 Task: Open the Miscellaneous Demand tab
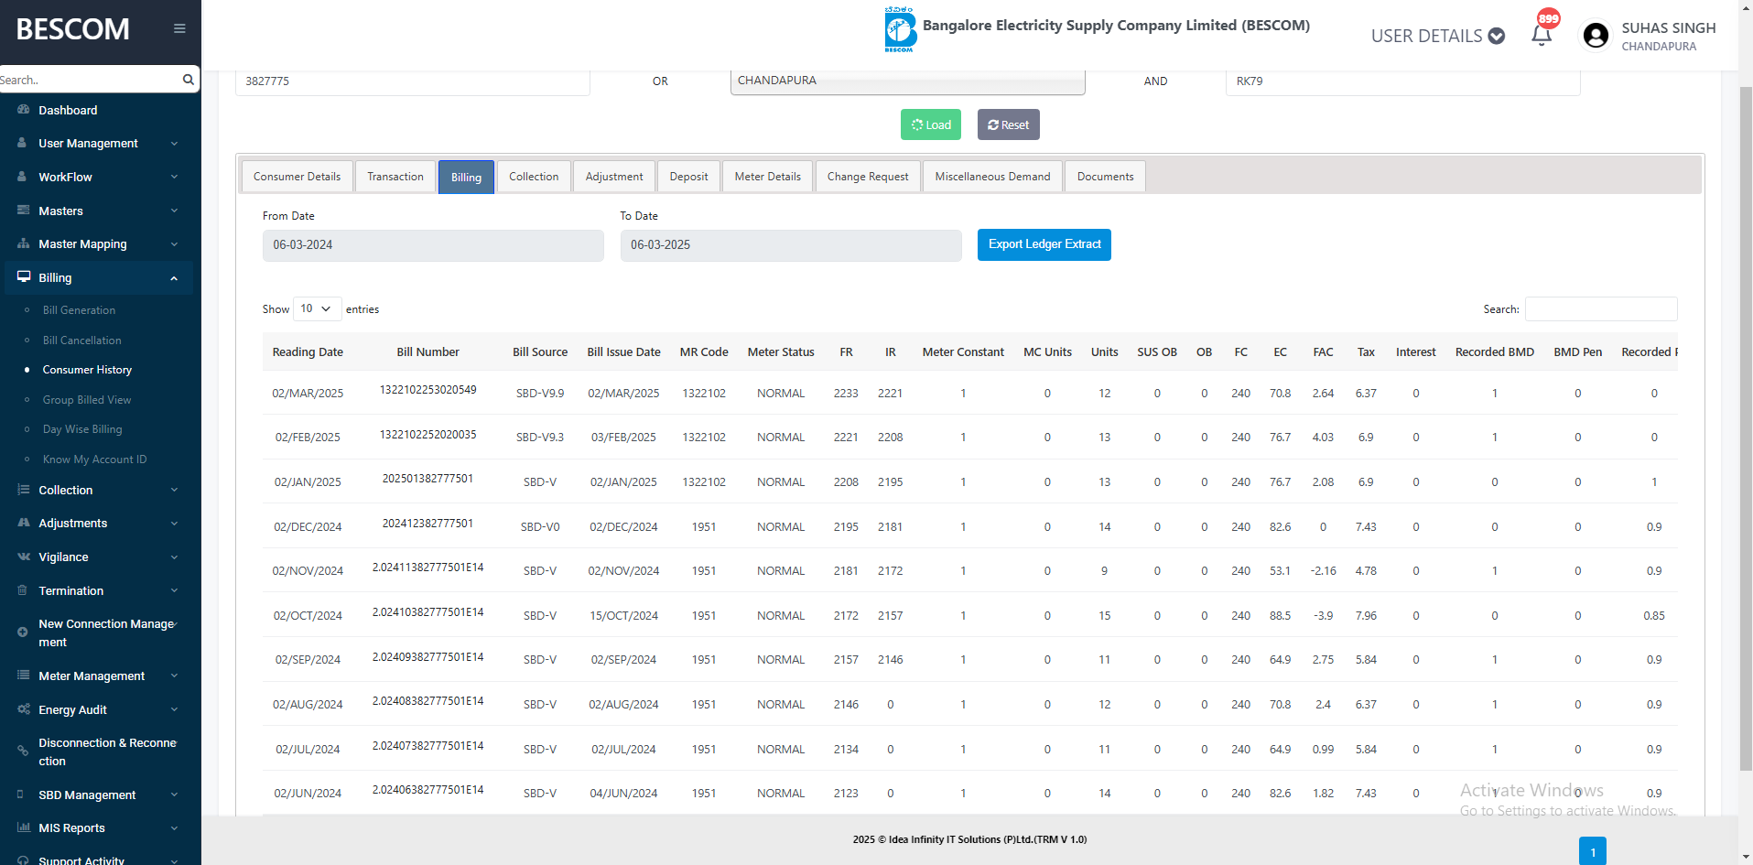pyautogui.click(x=992, y=177)
